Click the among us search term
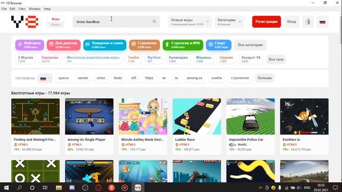 pyautogui.click(x=195, y=78)
